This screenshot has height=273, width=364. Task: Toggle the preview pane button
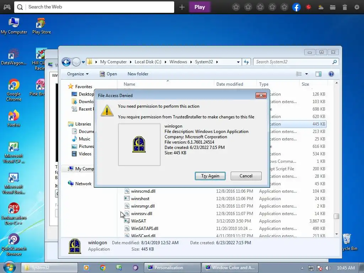(x=318, y=74)
